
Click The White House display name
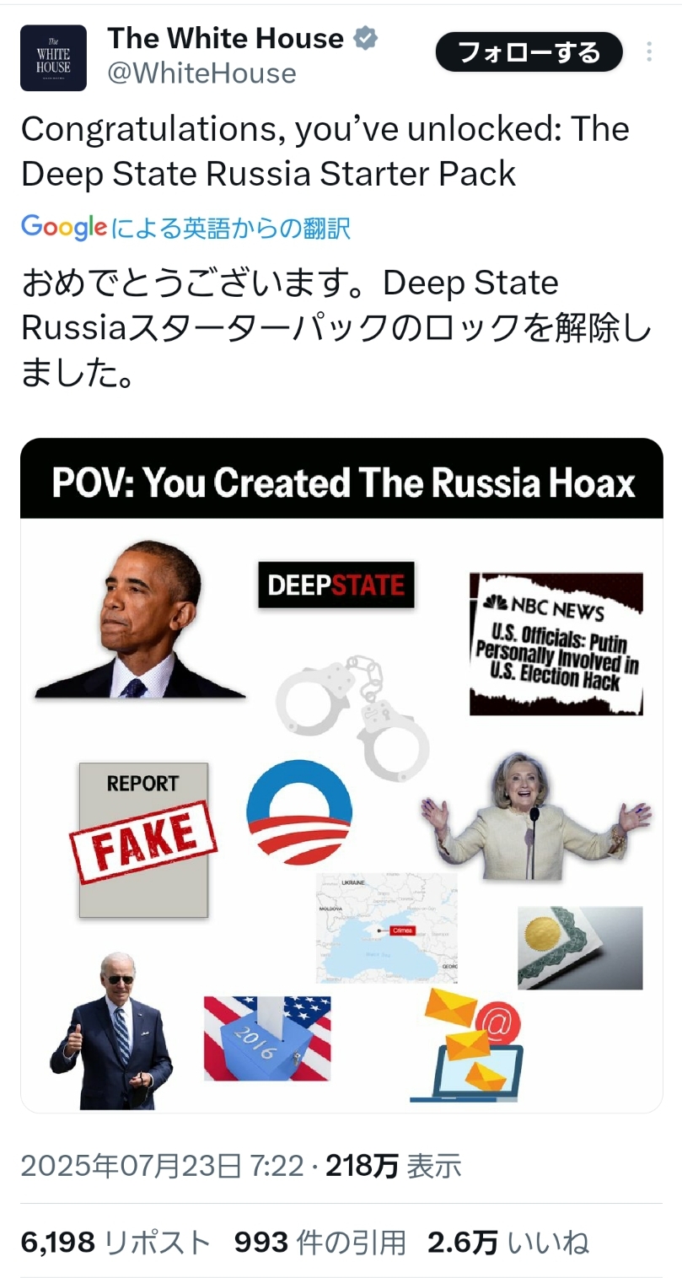pos(226,38)
